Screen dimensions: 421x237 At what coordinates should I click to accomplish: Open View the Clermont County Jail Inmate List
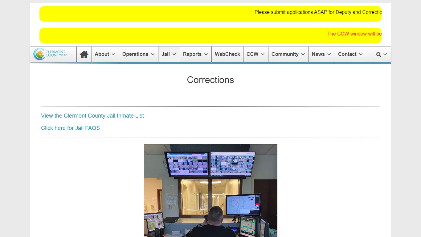click(x=92, y=116)
